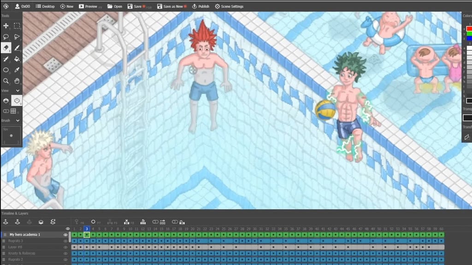Select the paint Brush tool
This screenshot has width=472, height=265.
6,59
